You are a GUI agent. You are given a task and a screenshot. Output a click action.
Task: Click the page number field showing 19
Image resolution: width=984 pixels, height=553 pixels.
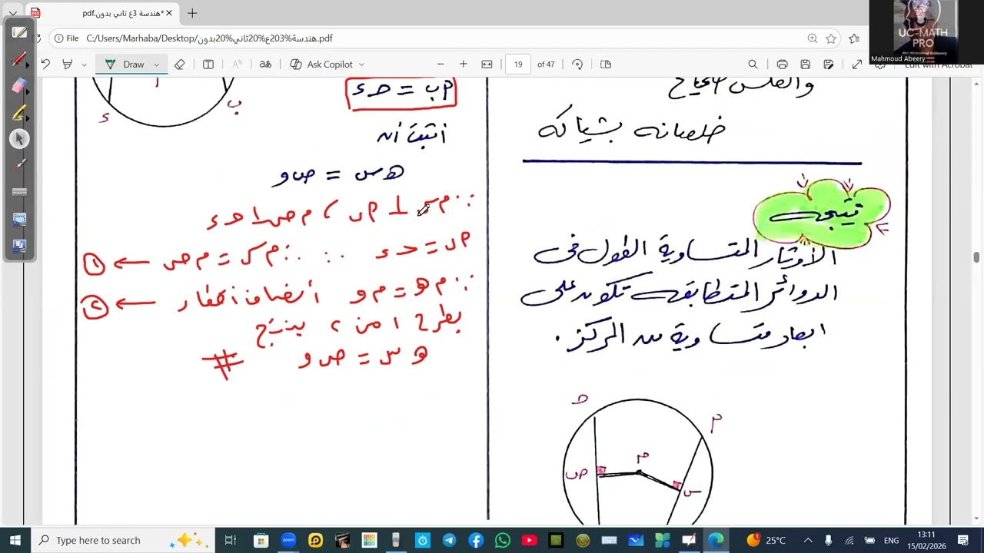click(518, 65)
